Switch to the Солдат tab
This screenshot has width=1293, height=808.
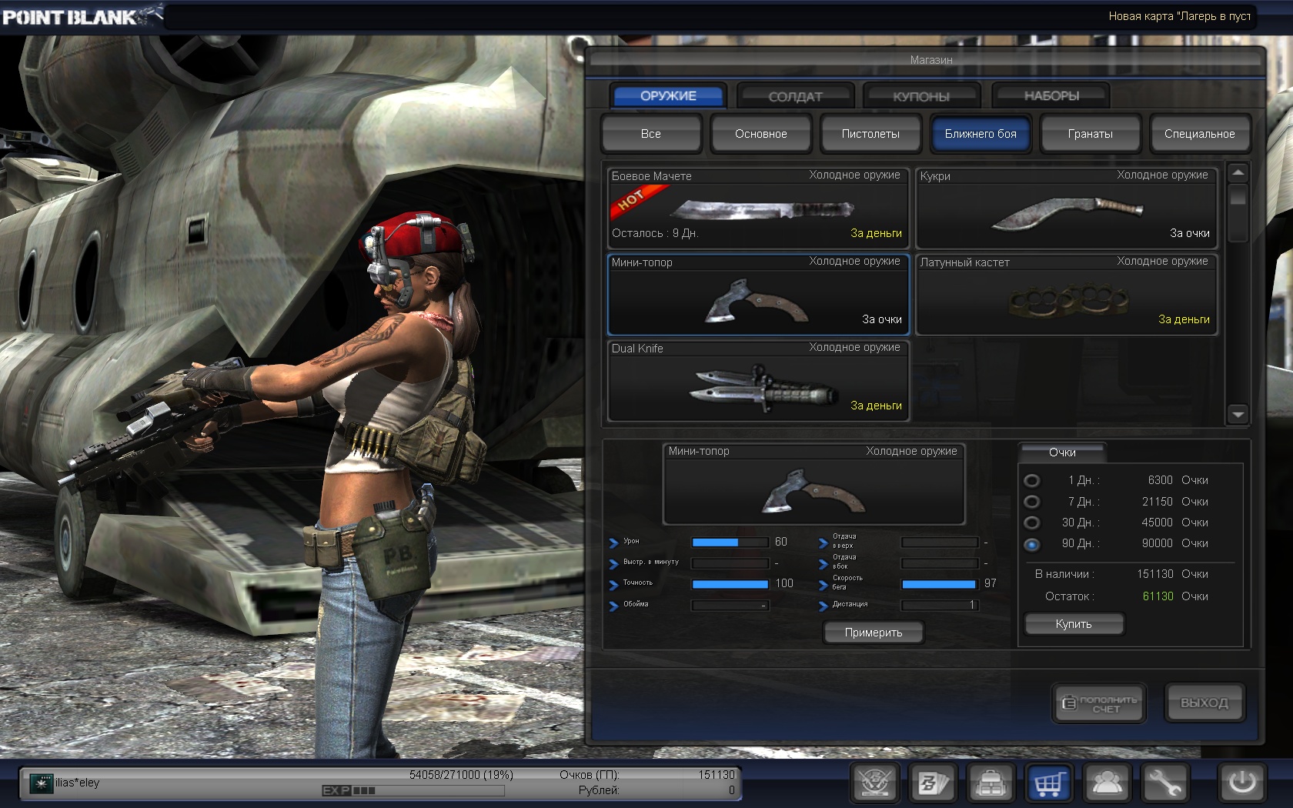[x=795, y=96]
